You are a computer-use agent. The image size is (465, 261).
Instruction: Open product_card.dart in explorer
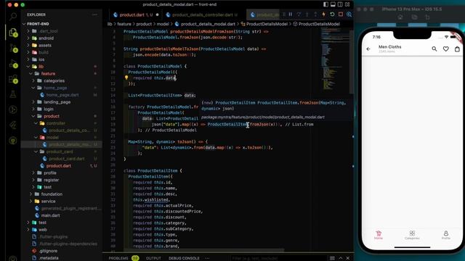pyautogui.click(x=67, y=159)
